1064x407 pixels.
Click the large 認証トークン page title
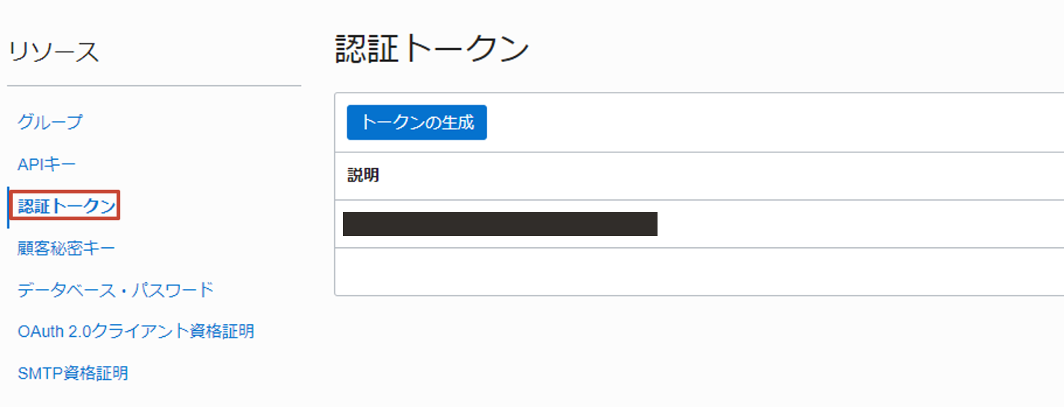[x=432, y=50]
